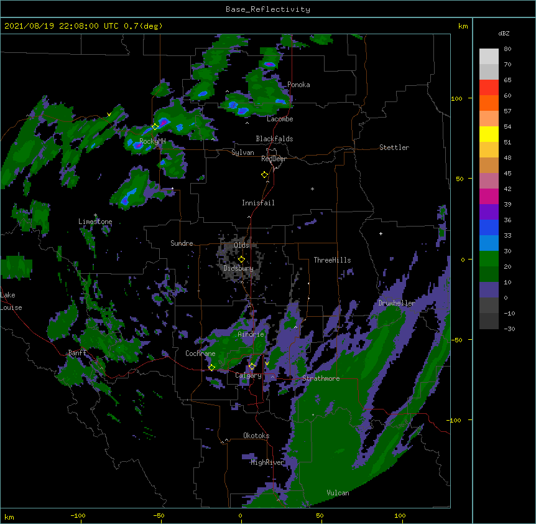Image resolution: width=536 pixels, height=524 pixels.
Task: Click the Blackfalds city label
Action: tap(274, 139)
